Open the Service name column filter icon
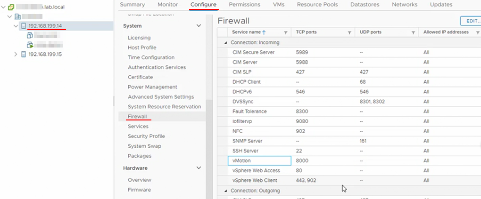481x199 pixels. point(286,32)
